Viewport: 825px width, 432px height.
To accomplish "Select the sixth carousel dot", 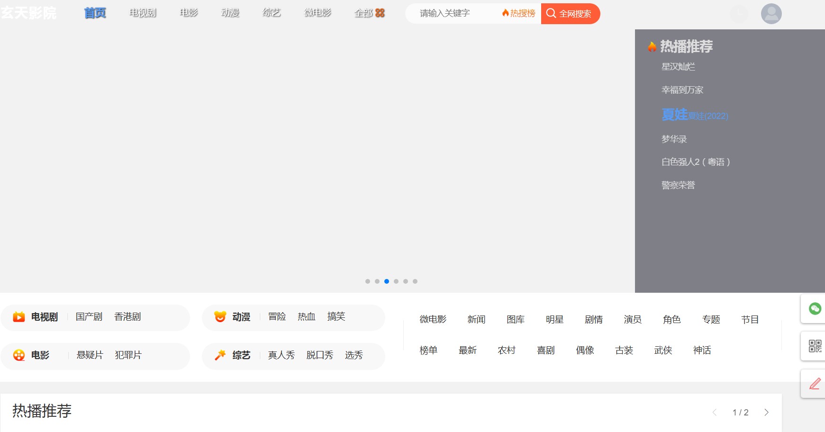I will 415,281.
